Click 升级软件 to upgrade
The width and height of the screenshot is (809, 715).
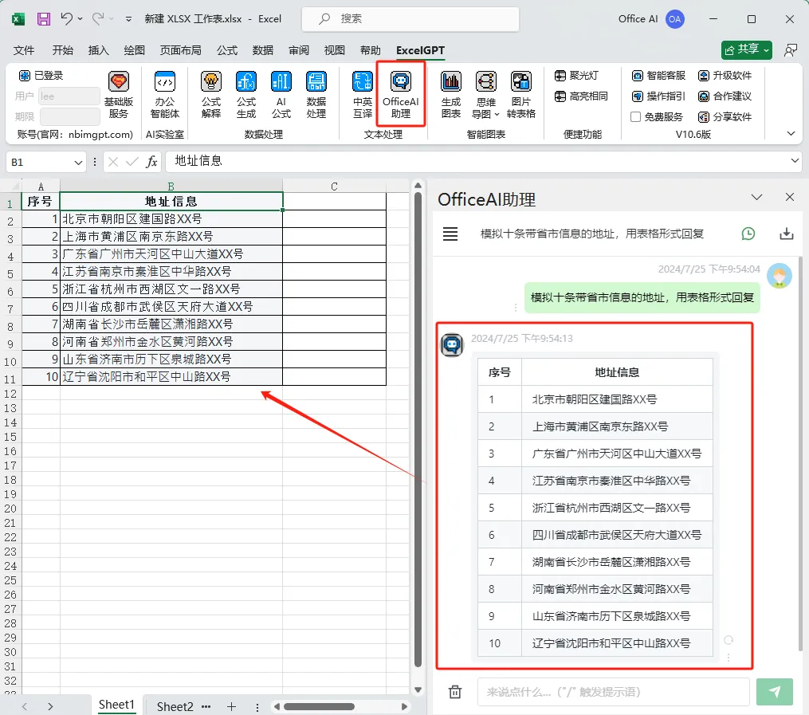pyautogui.click(x=725, y=76)
